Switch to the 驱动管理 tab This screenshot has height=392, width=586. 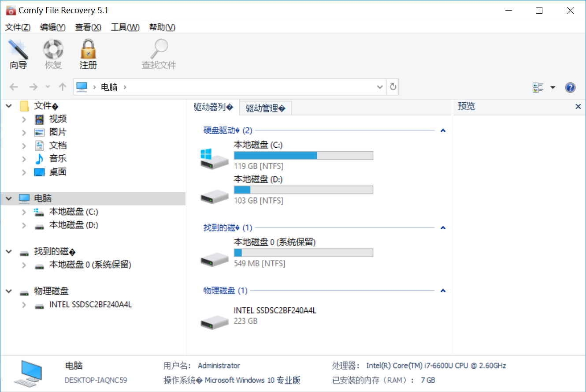pos(265,108)
